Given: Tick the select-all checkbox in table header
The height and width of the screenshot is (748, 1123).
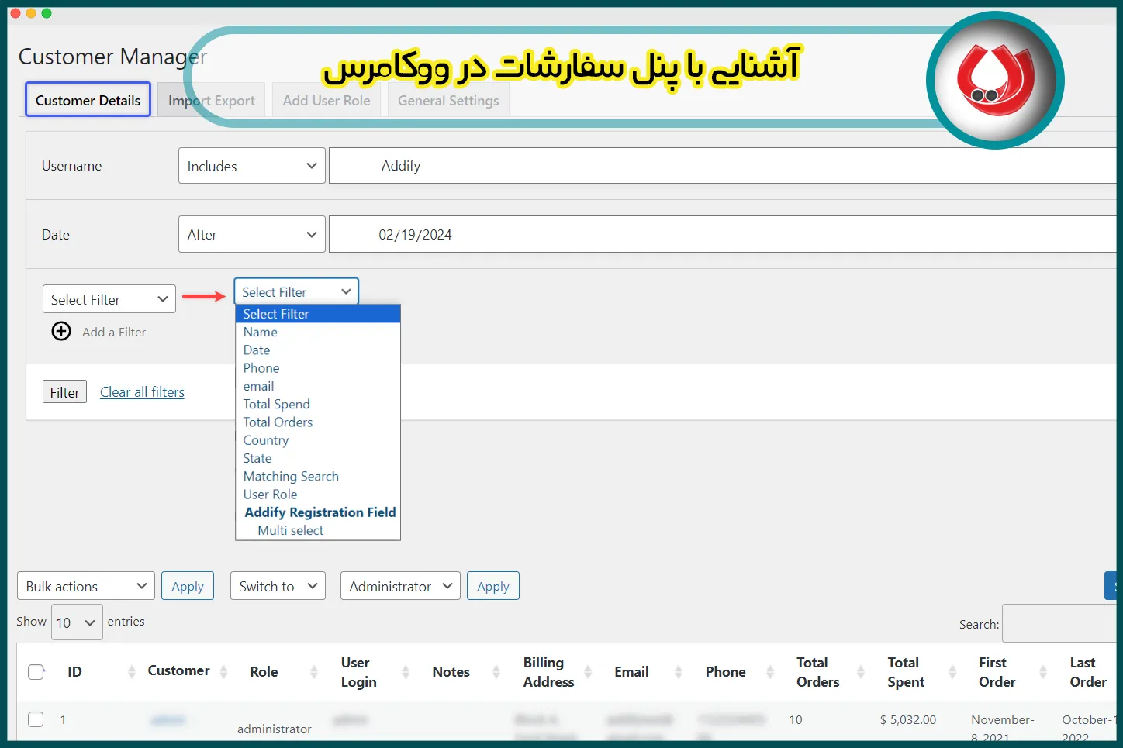Looking at the screenshot, I should tap(36, 672).
